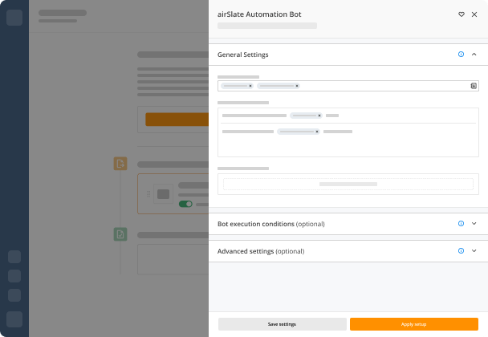The width and height of the screenshot is (488, 337).
Task: Click the orange Apply setup button
Action: pos(414,324)
